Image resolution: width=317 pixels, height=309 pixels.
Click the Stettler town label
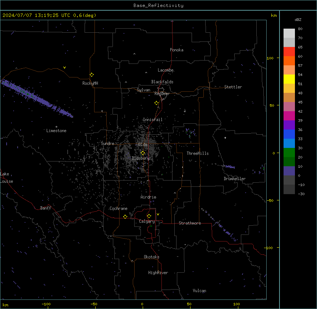pyautogui.click(x=233, y=87)
